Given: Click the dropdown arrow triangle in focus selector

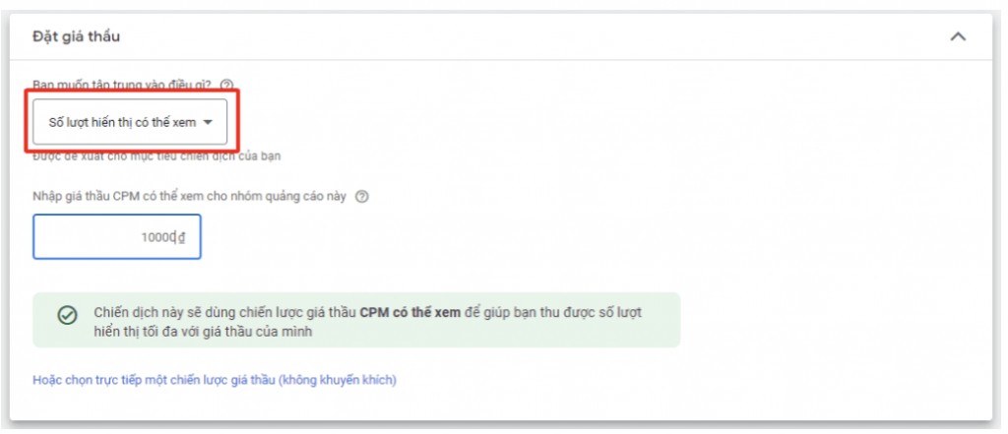Looking at the screenshot, I should (208, 123).
